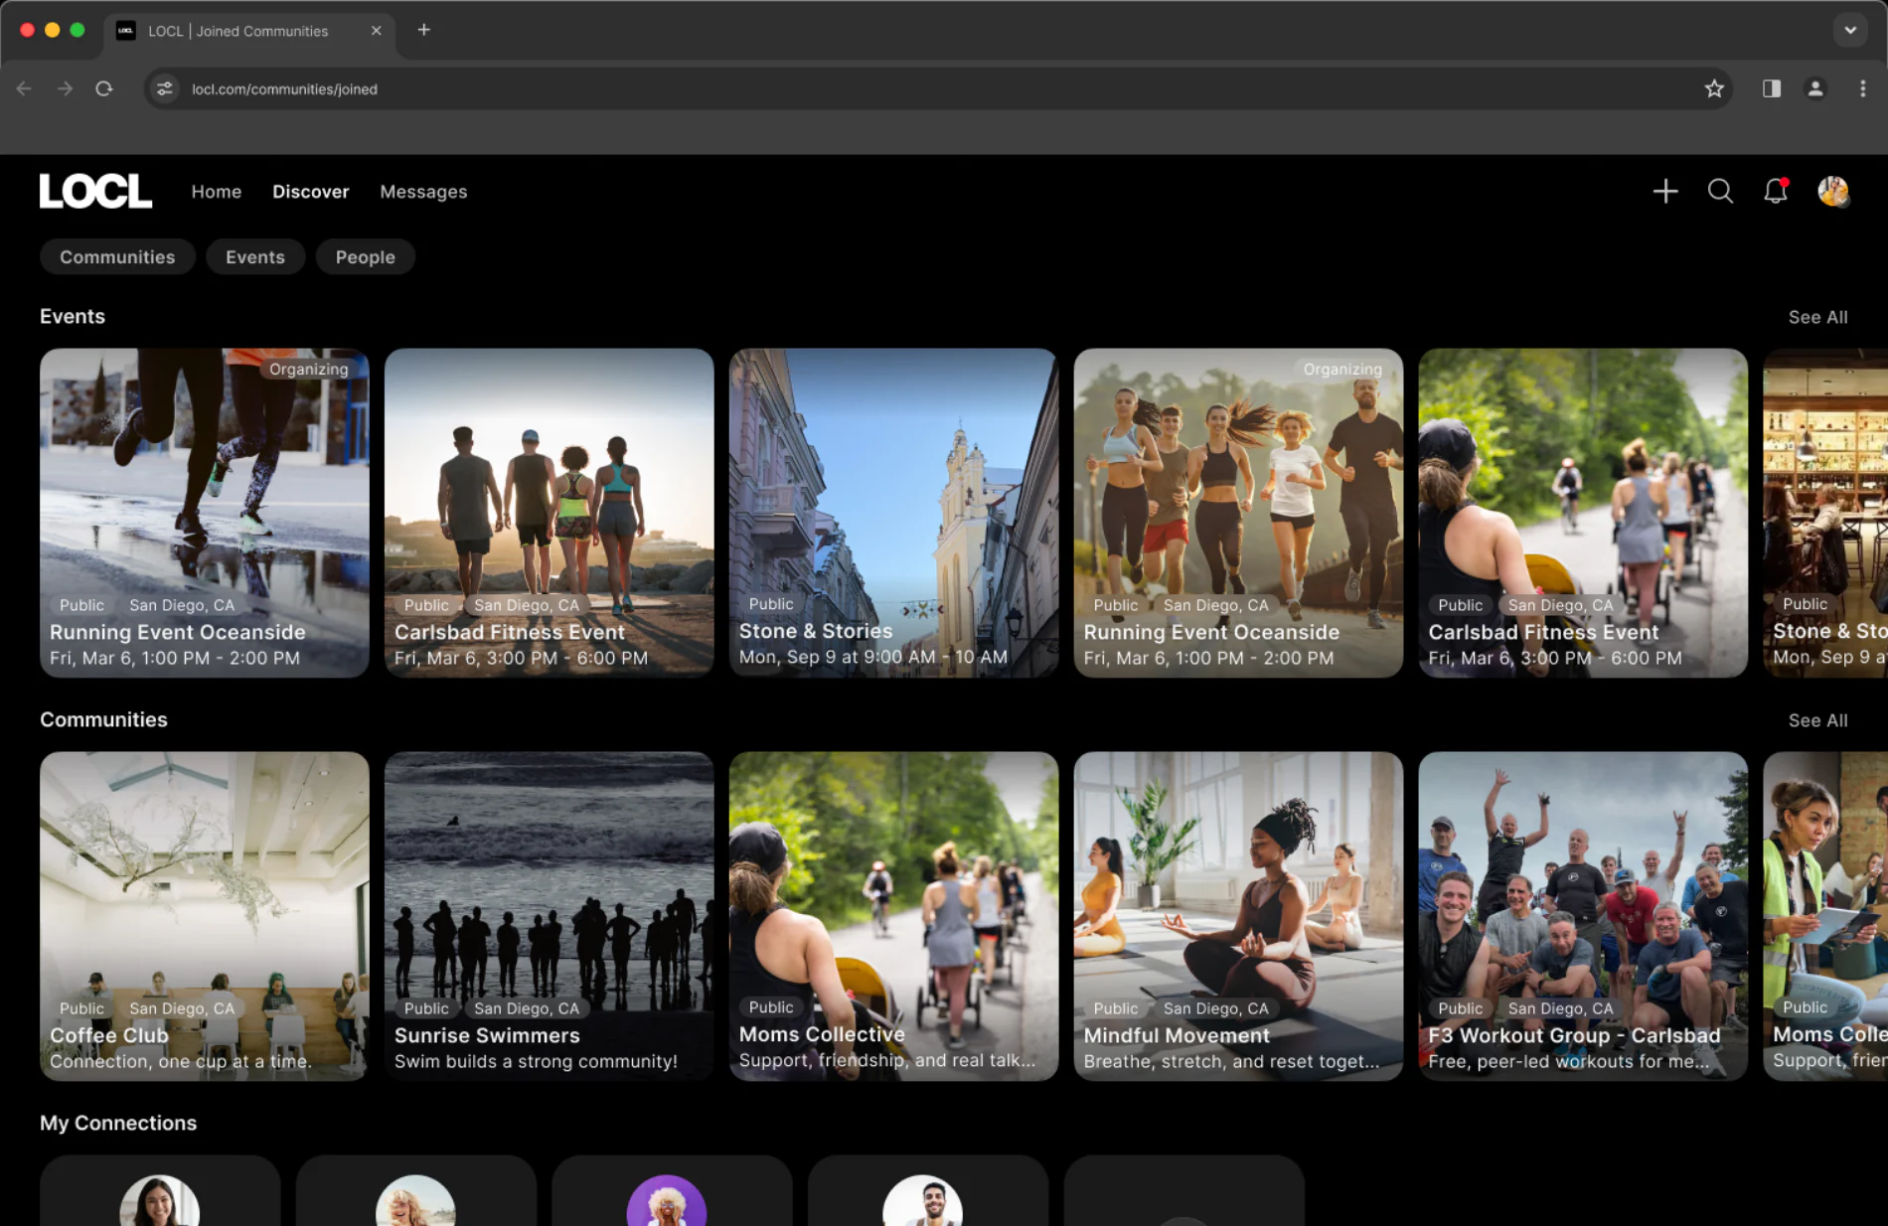See All communities
This screenshot has height=1226, width=1888.
click(1817, 720)
